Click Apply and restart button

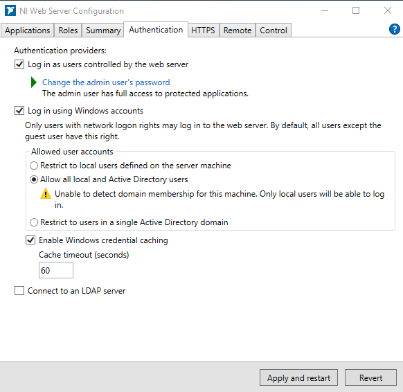(x=298, y=377)
